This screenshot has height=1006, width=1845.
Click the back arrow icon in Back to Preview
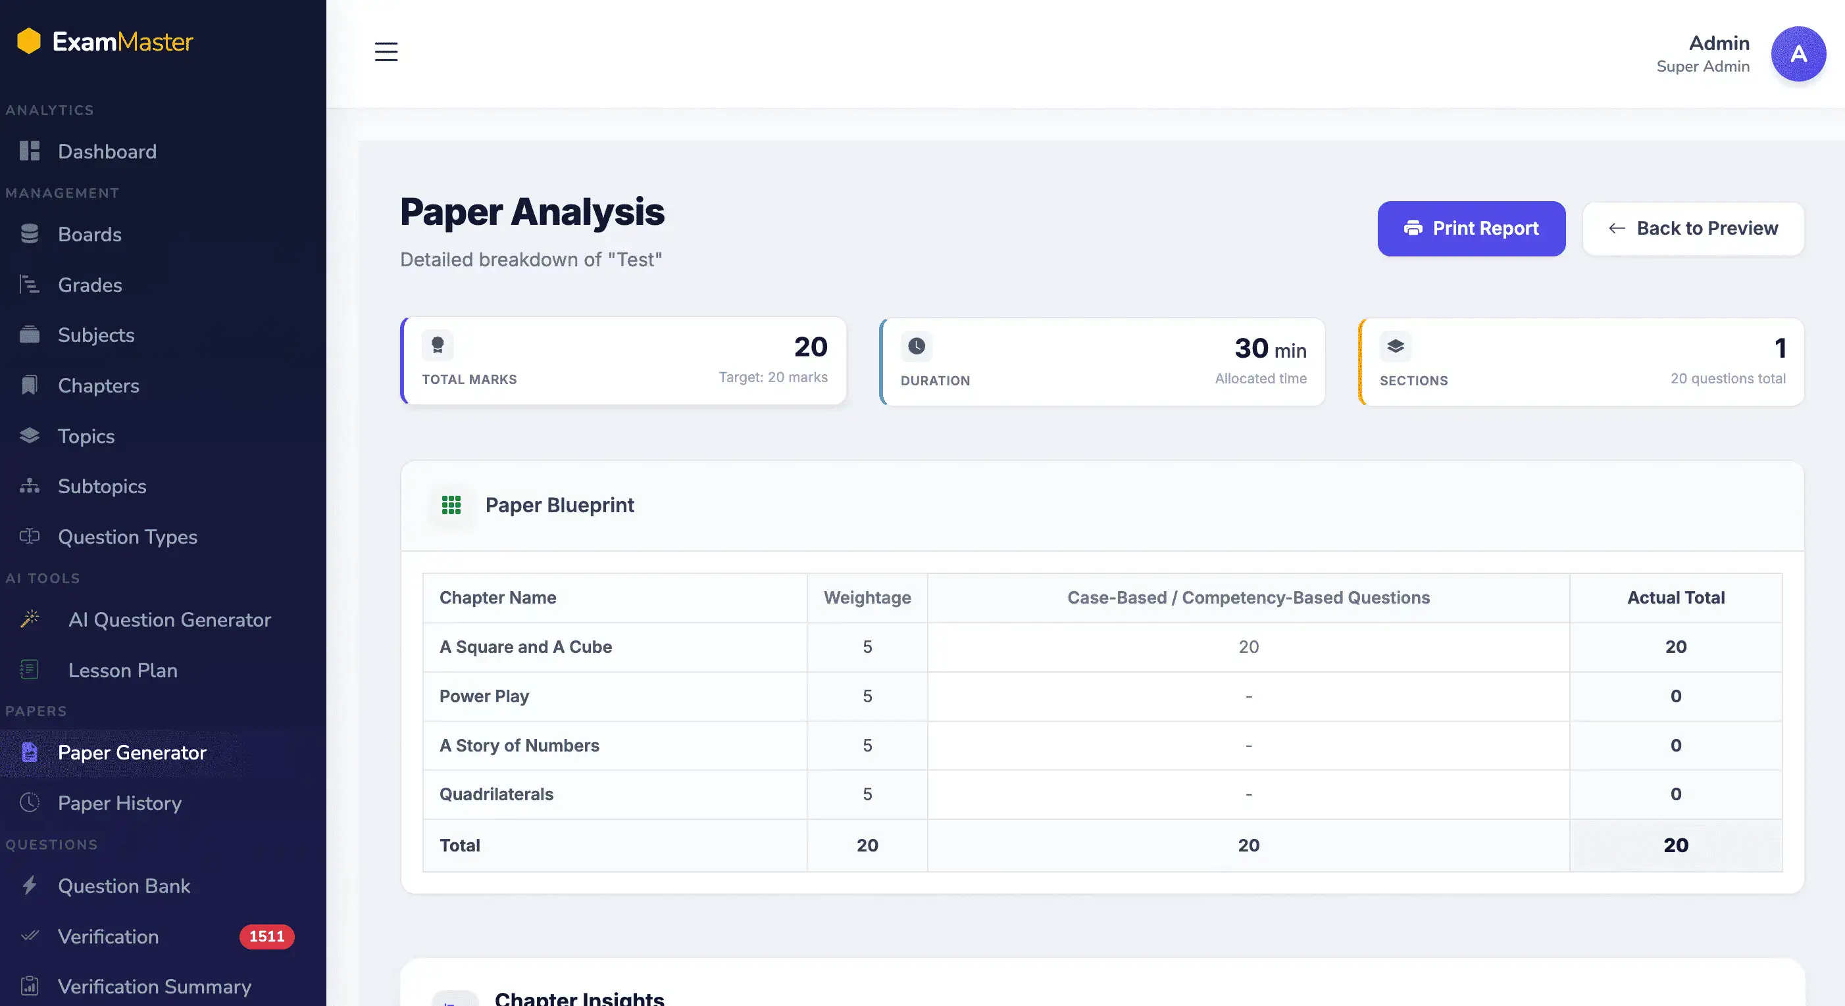1617,228
